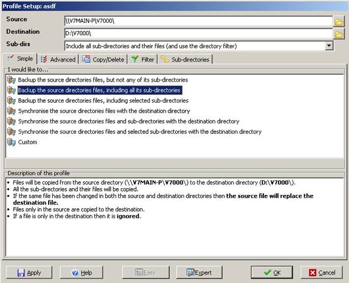Click icon beside 'Synchronise... files and sub-directories with the destination'

pos(11,121)
